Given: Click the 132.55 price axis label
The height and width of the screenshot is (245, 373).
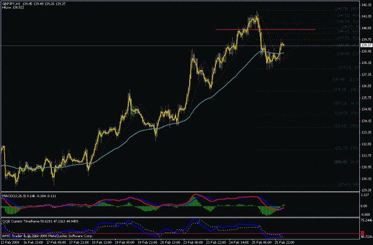Looking at the screenshot, I should coord(366,144).
